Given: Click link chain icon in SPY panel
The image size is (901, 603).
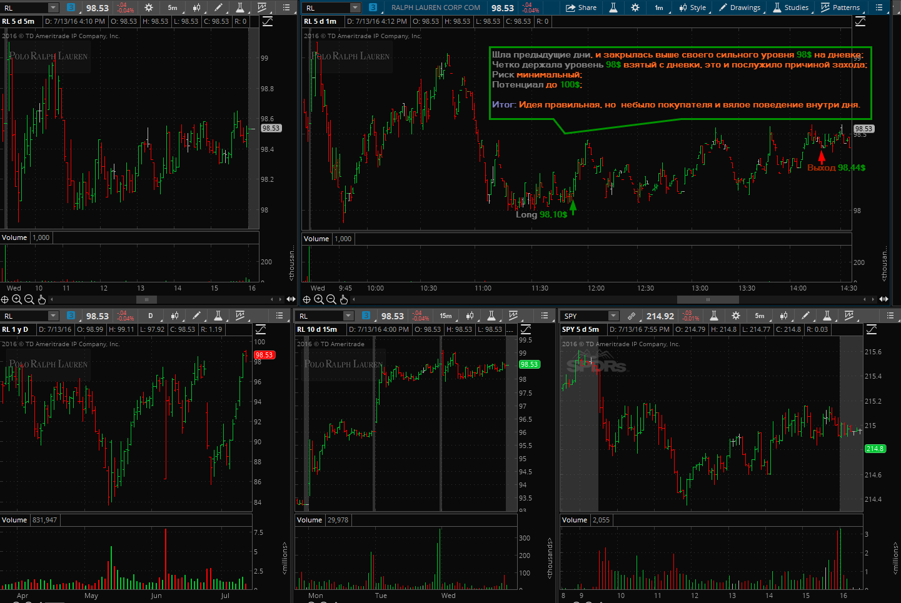Looking at the screenshot, I should point(632,316).
